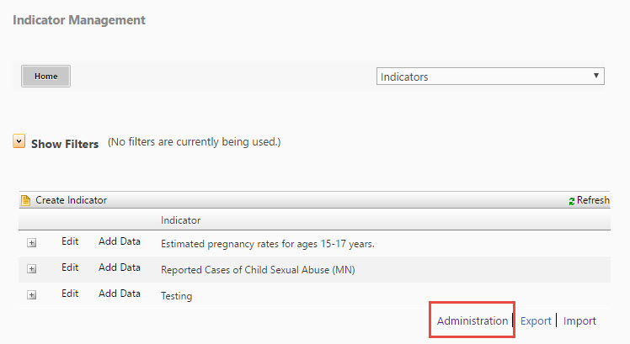Click the Home button
The height and width of the screenshot is (344, 630).
click(x=45, y=76)
